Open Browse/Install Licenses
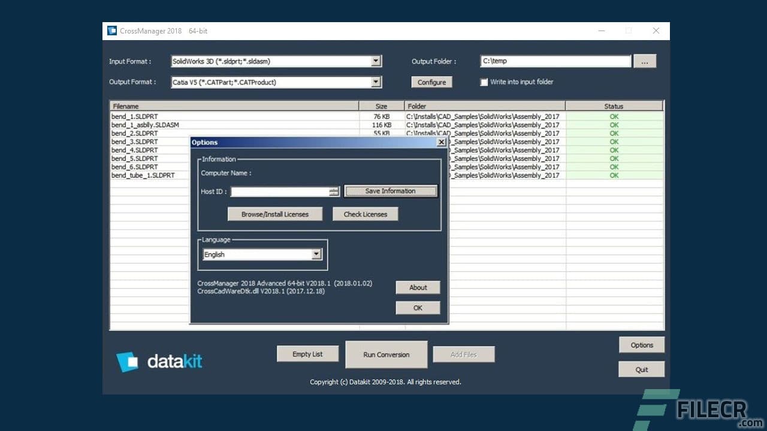 [x=274, y=214]
